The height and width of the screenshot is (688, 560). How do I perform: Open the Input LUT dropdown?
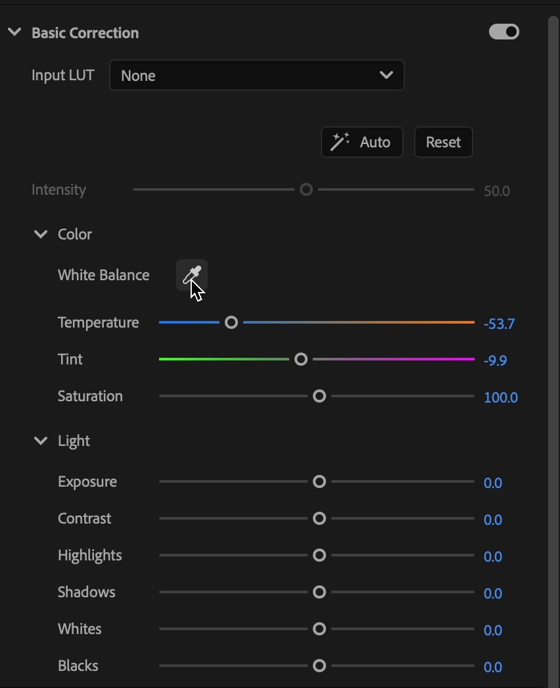pyautogui.click(x=256, y=76)
